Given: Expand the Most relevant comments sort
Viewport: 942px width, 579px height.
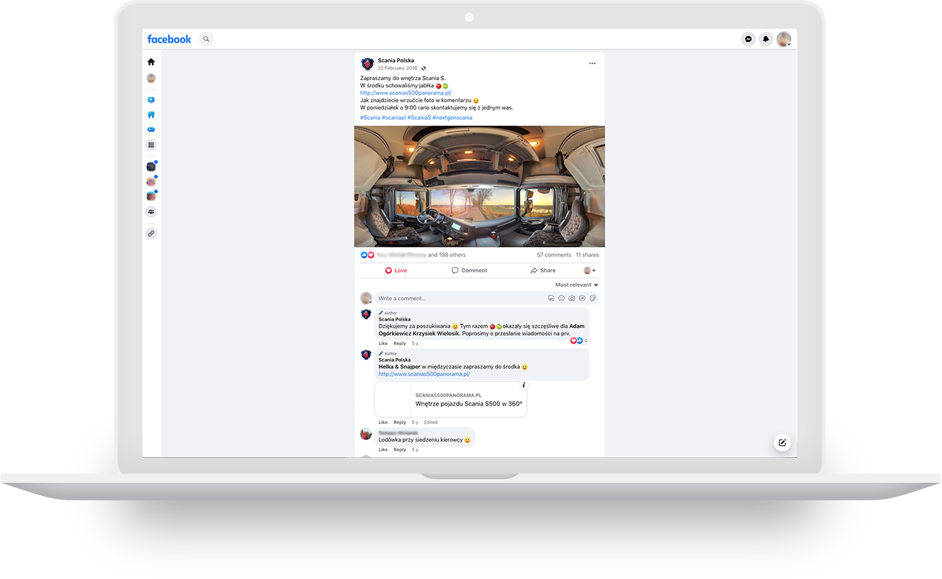Looking at the screenshot, I should [x=576, y=285].
